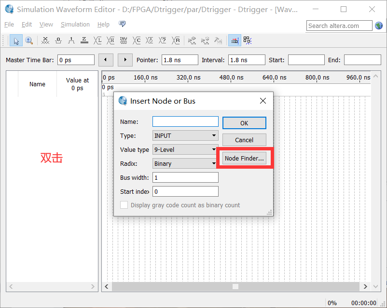Open the Edit menu

[27, 25]
